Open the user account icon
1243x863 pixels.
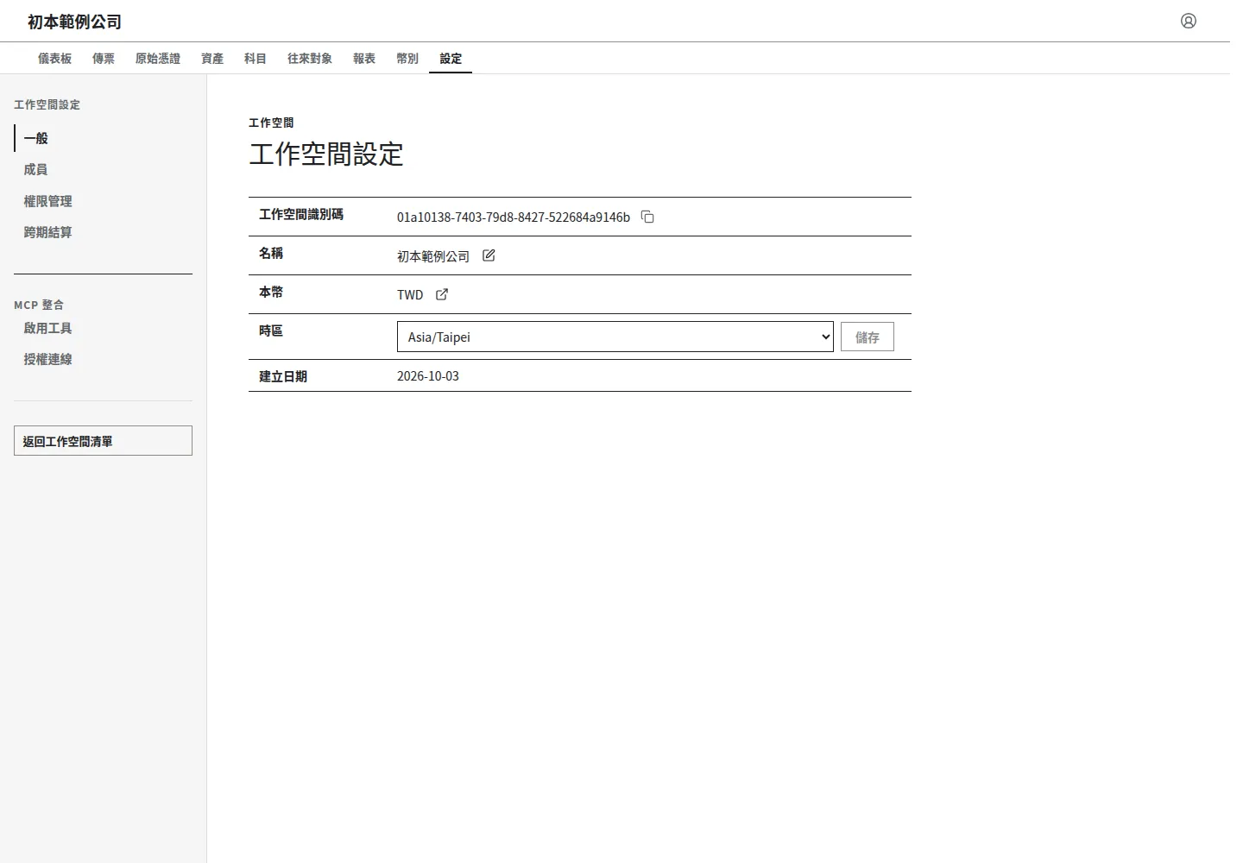pyautogui.click(x=1189, y=21)
